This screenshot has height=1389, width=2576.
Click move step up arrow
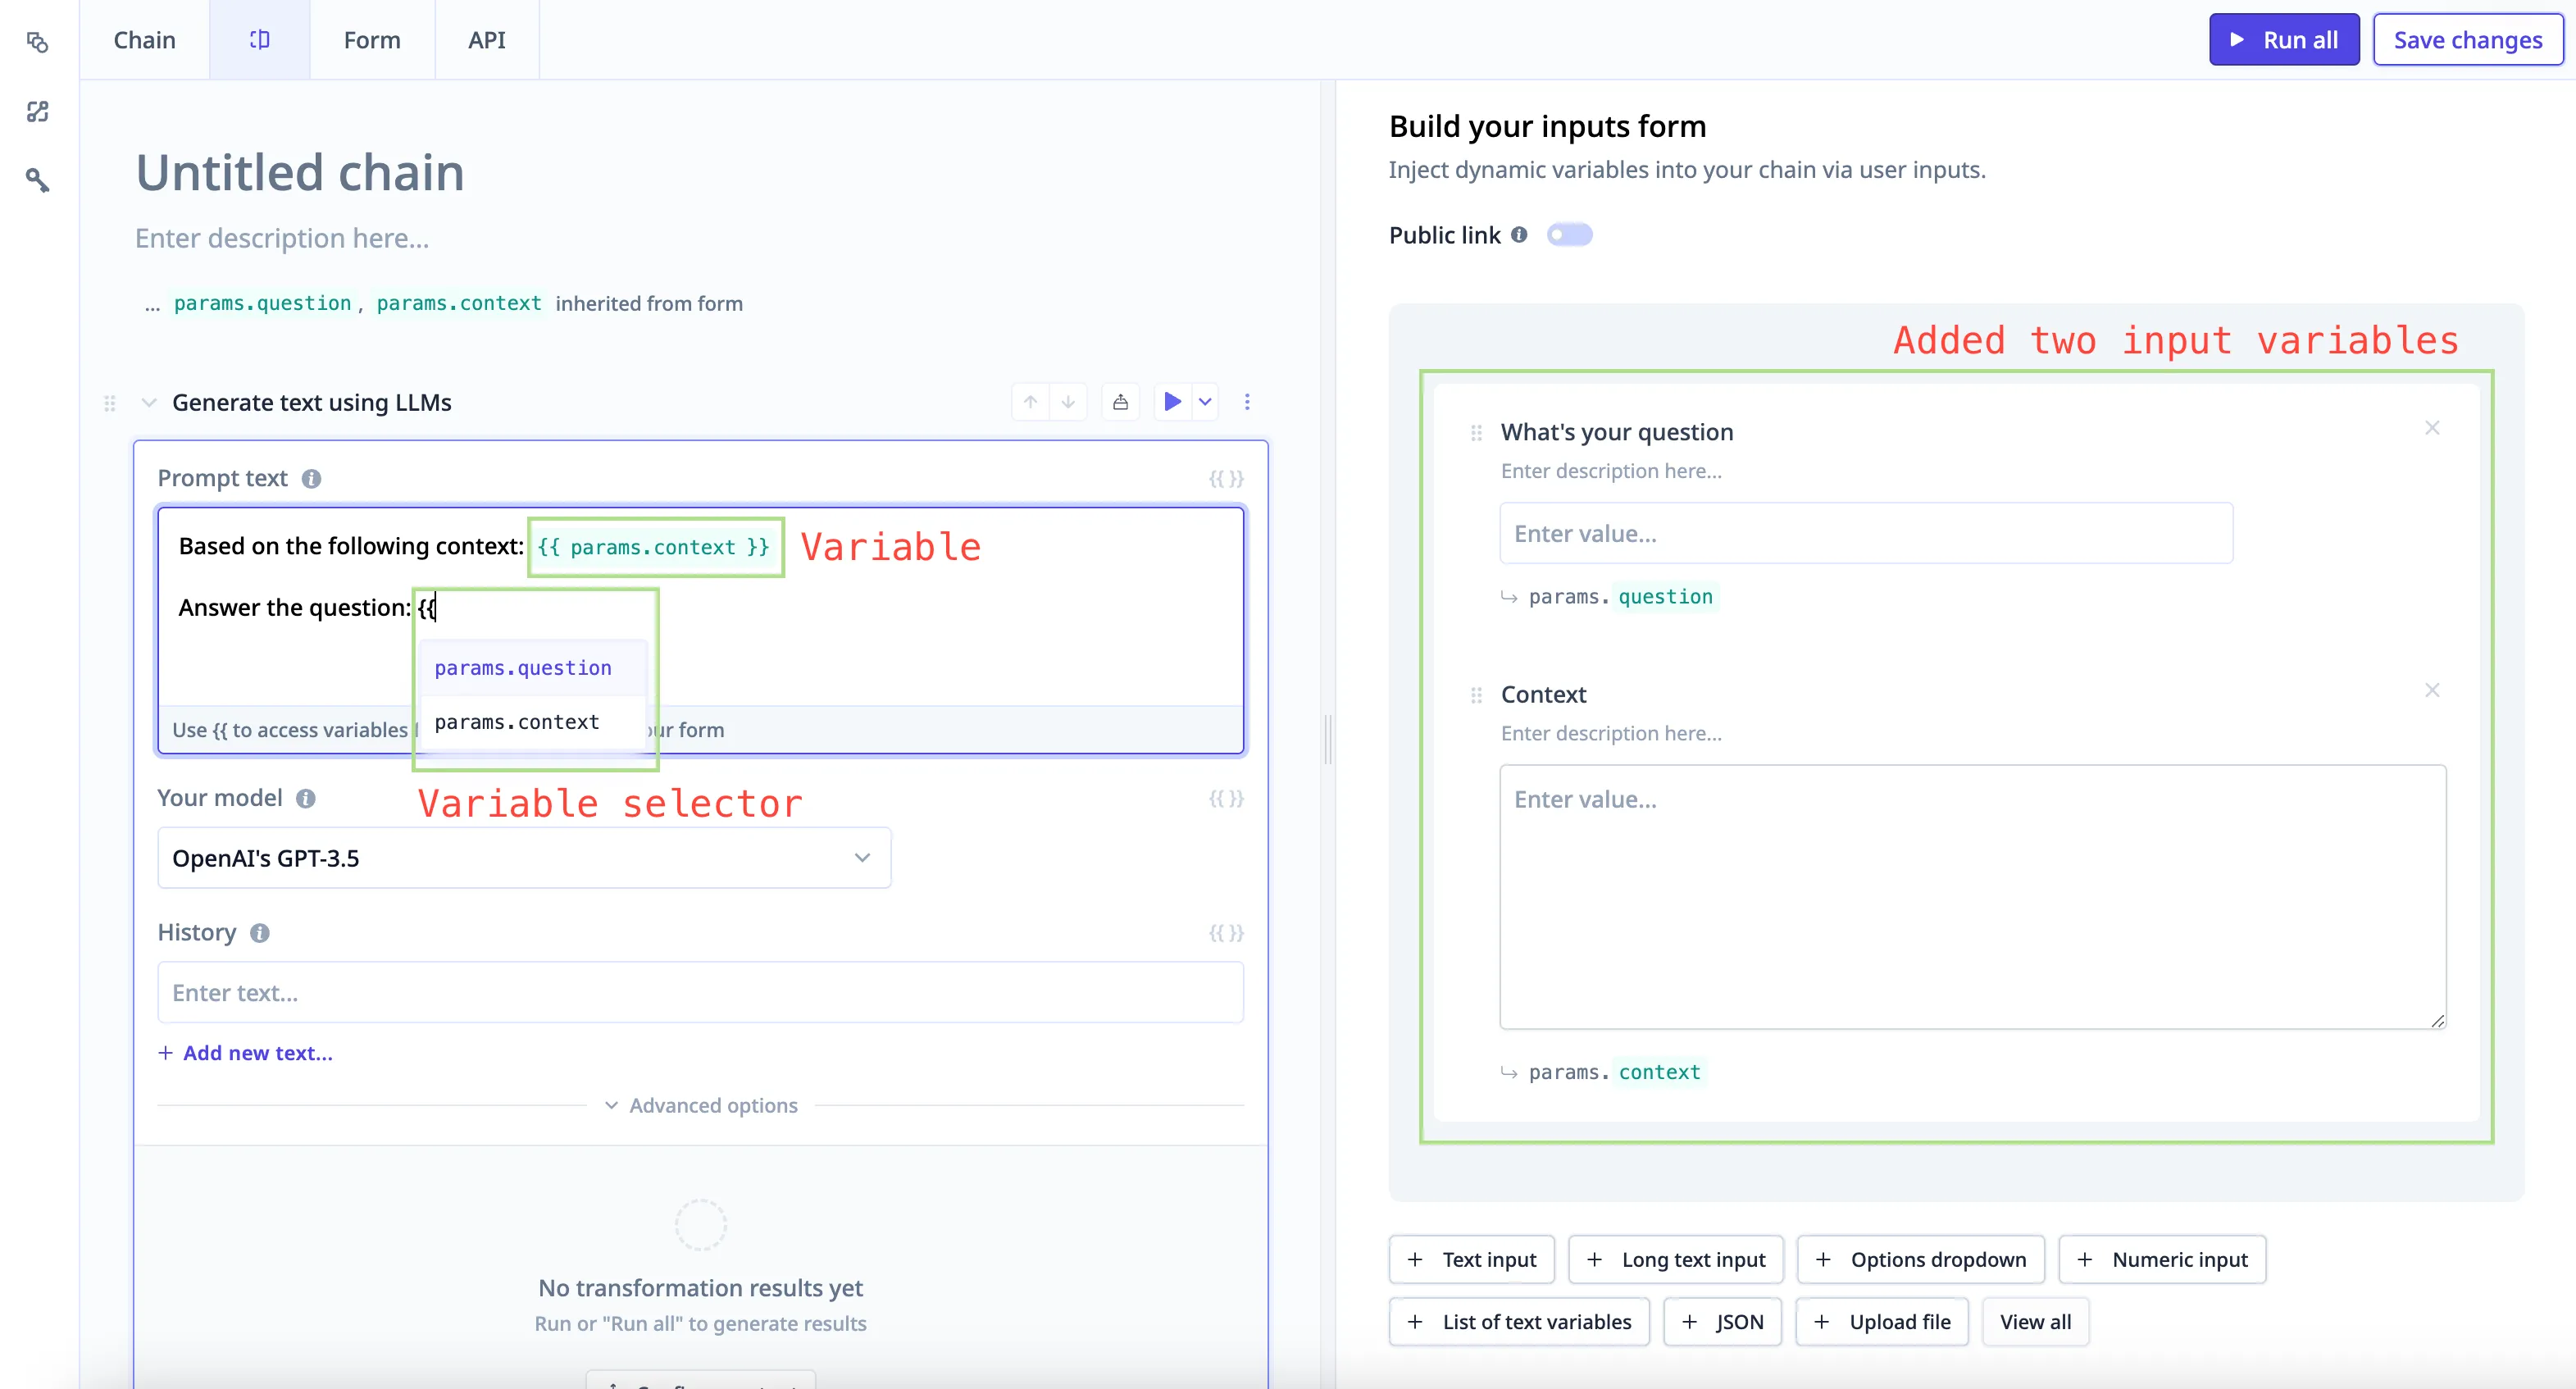coord(1030,402)
